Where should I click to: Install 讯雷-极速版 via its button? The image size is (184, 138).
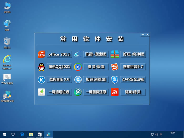(x=96, y=54)
